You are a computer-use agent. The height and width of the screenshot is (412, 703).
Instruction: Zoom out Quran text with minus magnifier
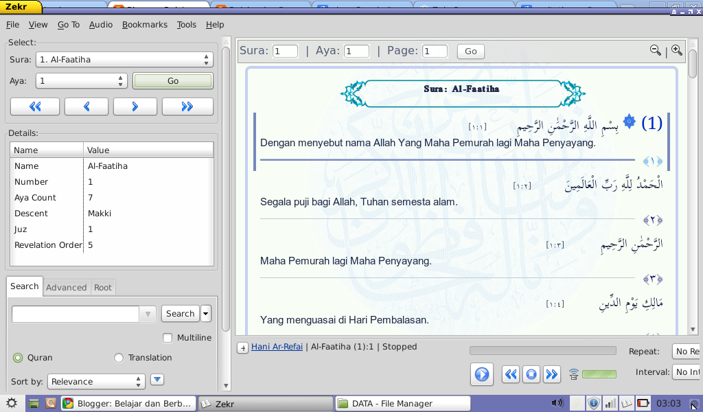tap(656, 50)
